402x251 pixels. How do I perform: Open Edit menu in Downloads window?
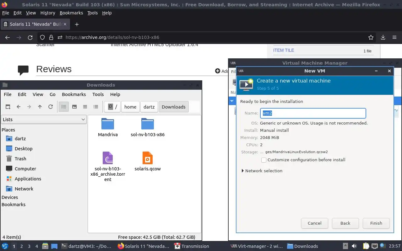coord(22,94)
